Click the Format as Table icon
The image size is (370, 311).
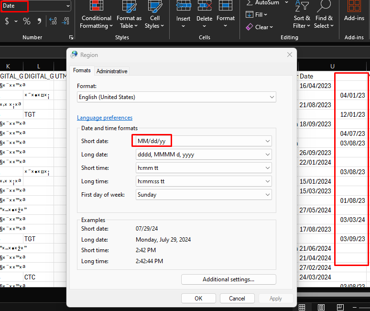click(129, 7)
